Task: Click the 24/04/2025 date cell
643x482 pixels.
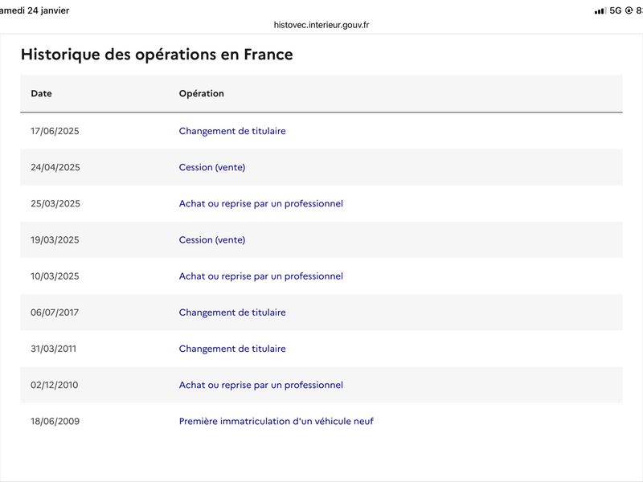Action: 55,167
